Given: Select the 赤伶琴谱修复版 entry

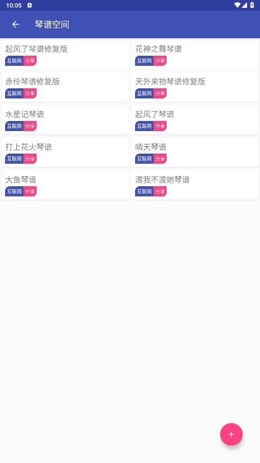Looking at the screenshot, I should point(65,87).
